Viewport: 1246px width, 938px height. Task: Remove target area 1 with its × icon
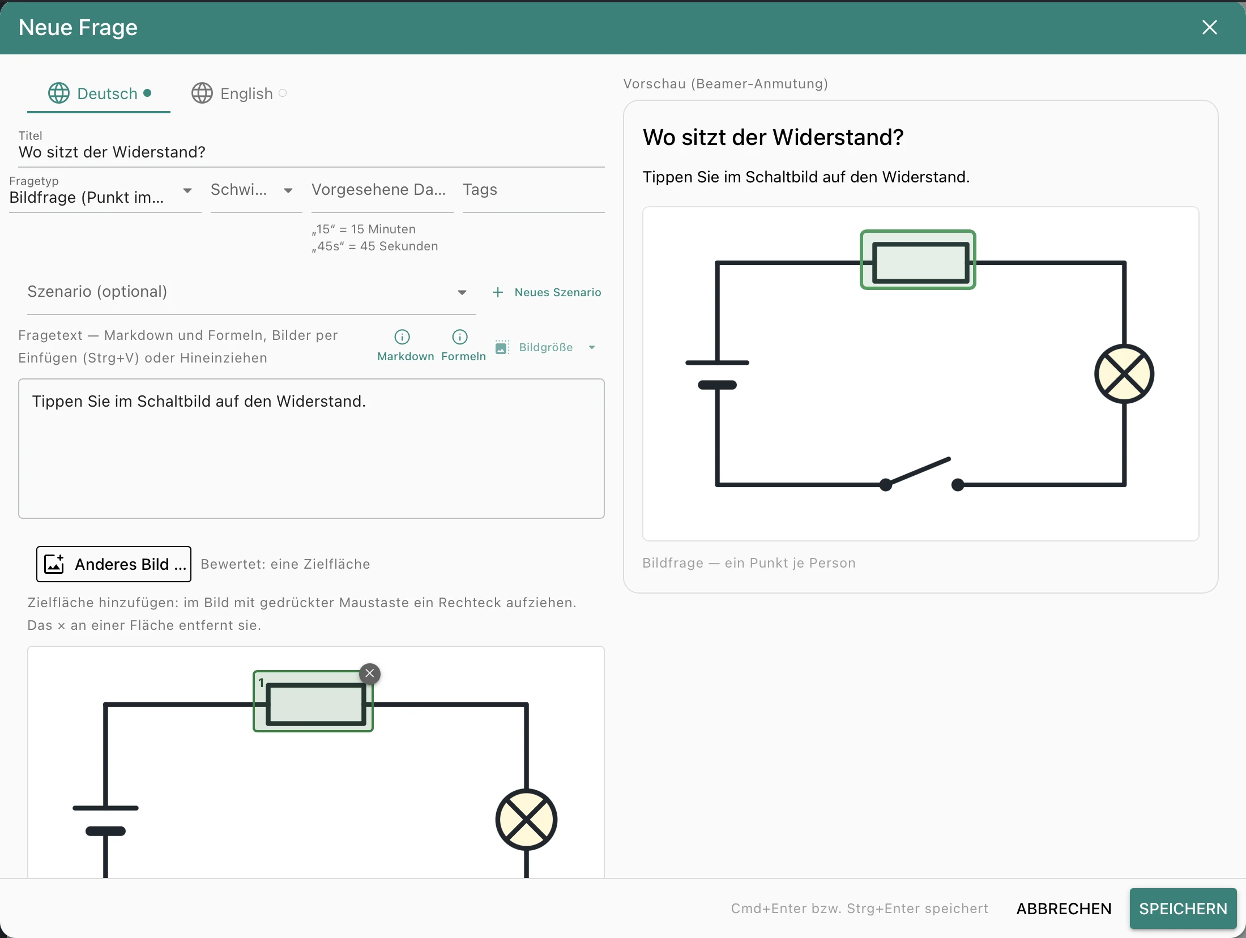pos(370,673)
